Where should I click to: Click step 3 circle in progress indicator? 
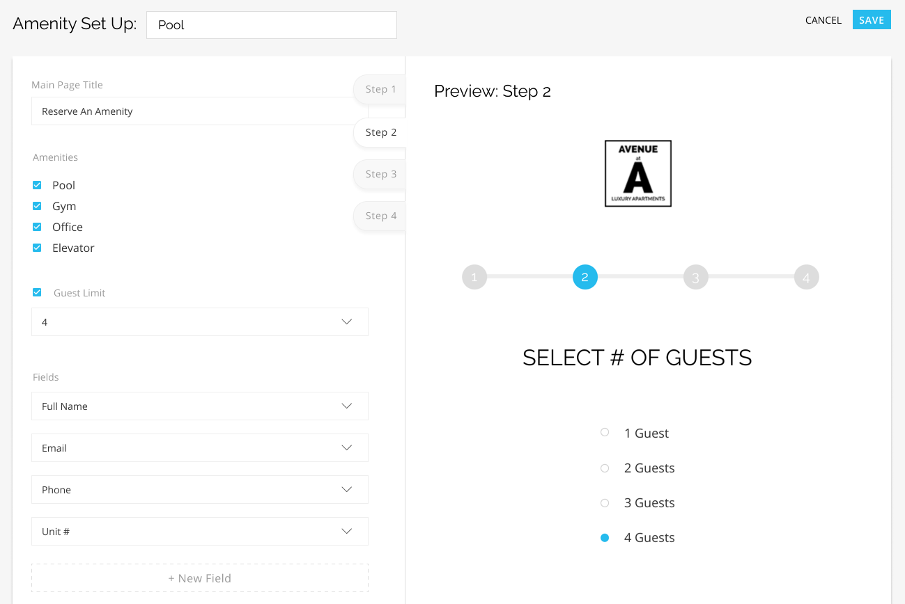695,277
